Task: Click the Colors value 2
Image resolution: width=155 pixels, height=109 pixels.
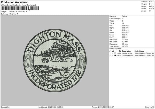Action: [x=149, y=4]
